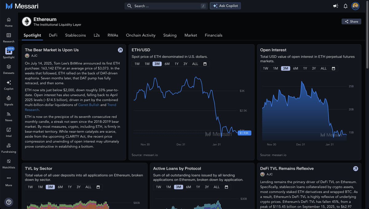Screen dimensions: 369x209
Task: Open Watchlists in the sidebar
Action: (9, 164)
